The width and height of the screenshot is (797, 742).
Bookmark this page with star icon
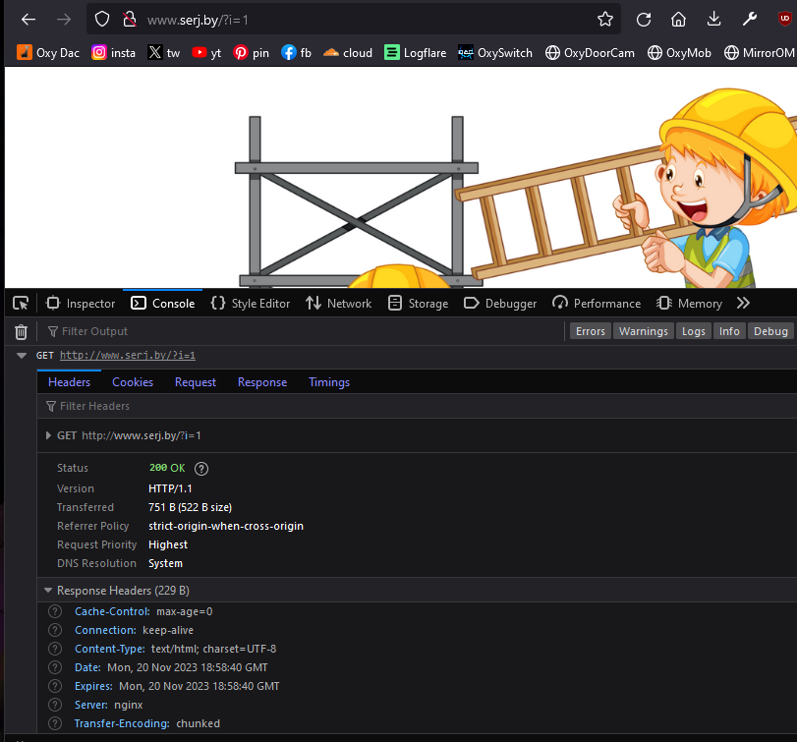click(x=605, y=20)
